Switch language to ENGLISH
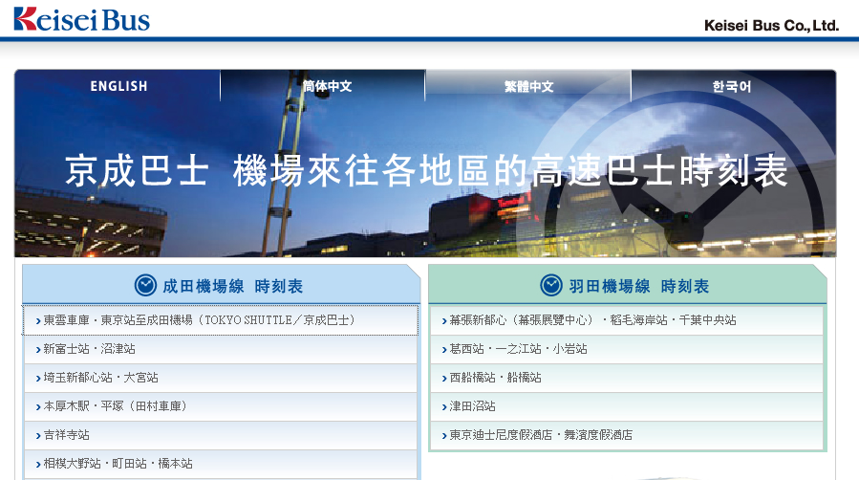The image size is (859, 480). pos(118,86)
